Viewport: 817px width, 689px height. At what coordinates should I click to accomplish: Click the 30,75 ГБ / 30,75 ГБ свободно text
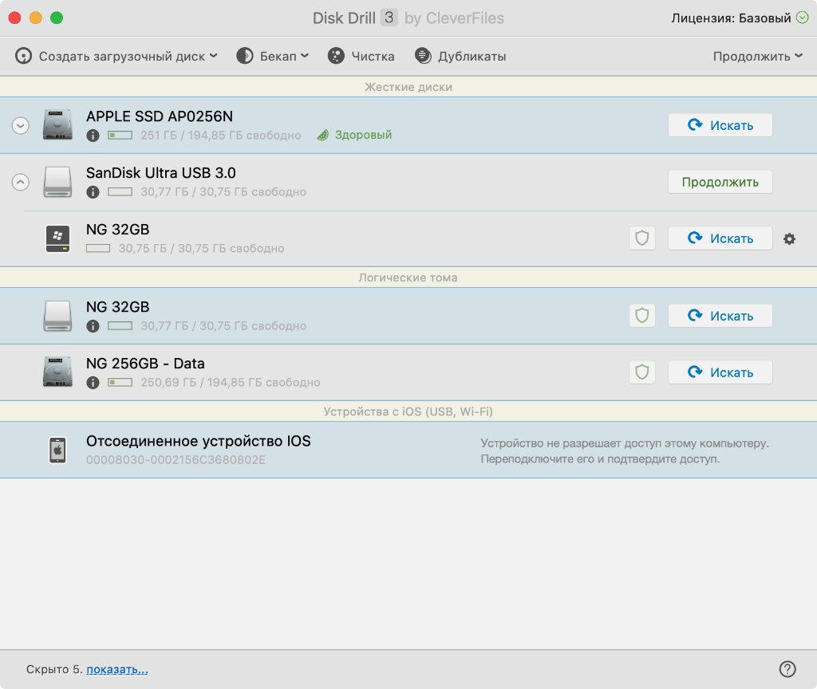coord(201,249)
